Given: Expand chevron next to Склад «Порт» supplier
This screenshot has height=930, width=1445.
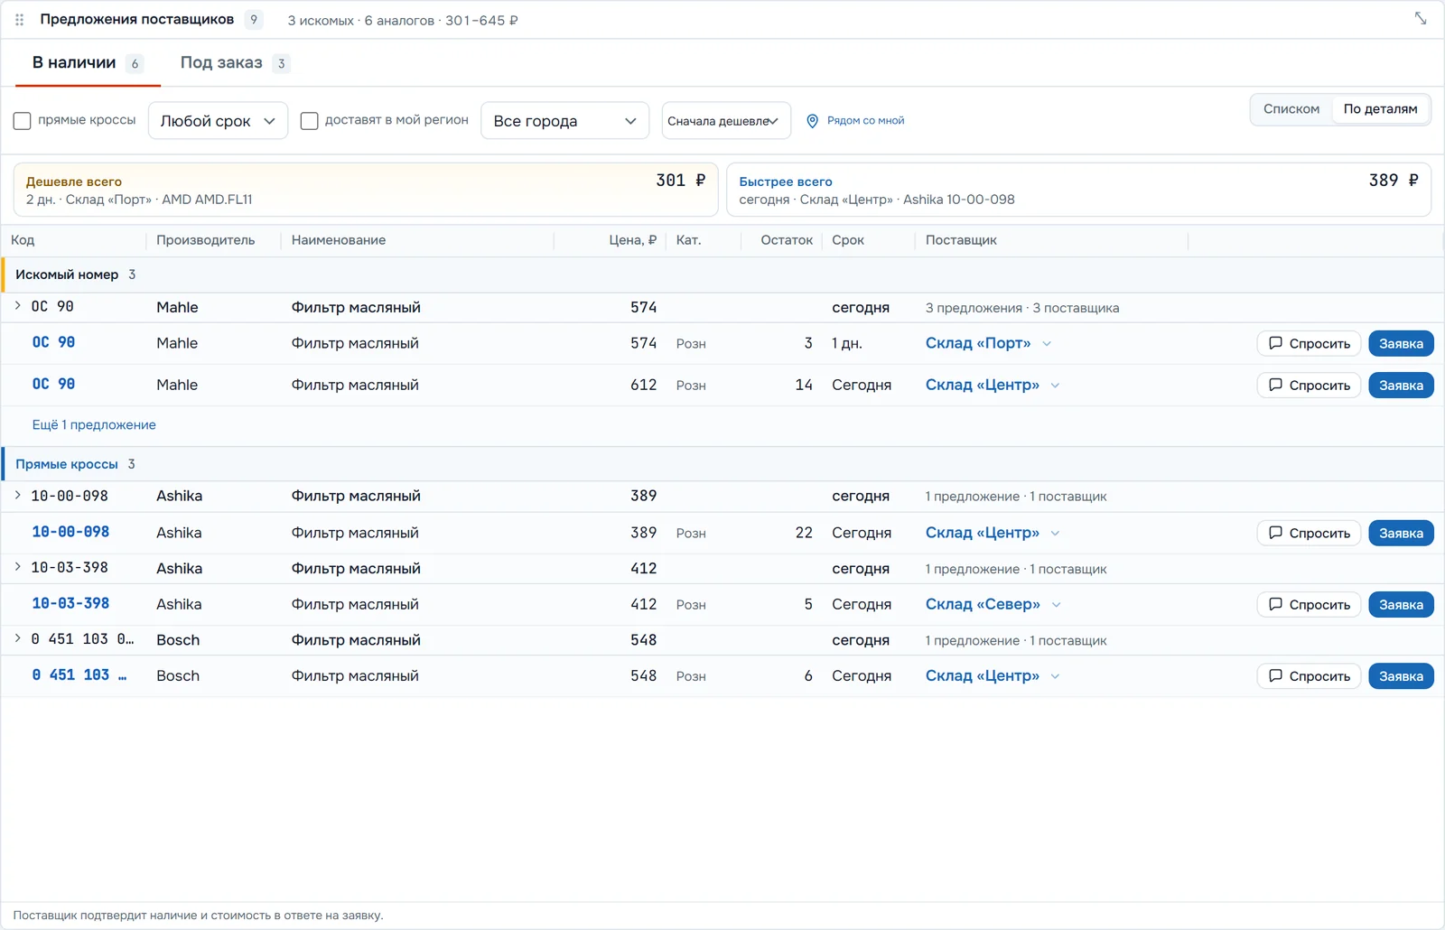Looking at the screenshot, I should click(x=1047, y=344).
